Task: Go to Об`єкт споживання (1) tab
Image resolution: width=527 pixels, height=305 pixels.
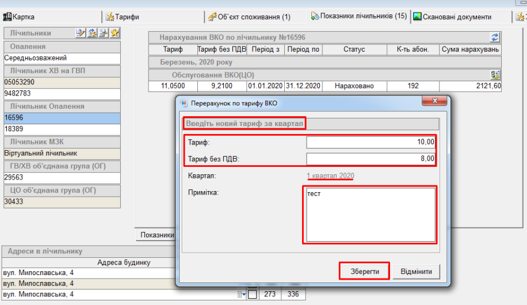Action: (249, 17)
